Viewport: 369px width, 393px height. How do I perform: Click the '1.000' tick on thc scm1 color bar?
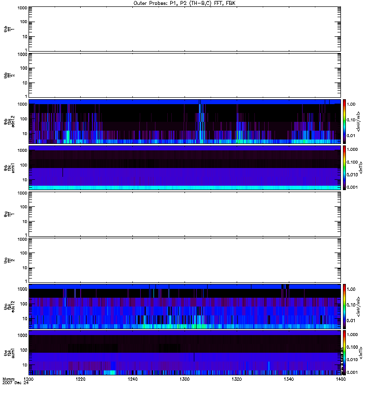click(352, 335)
